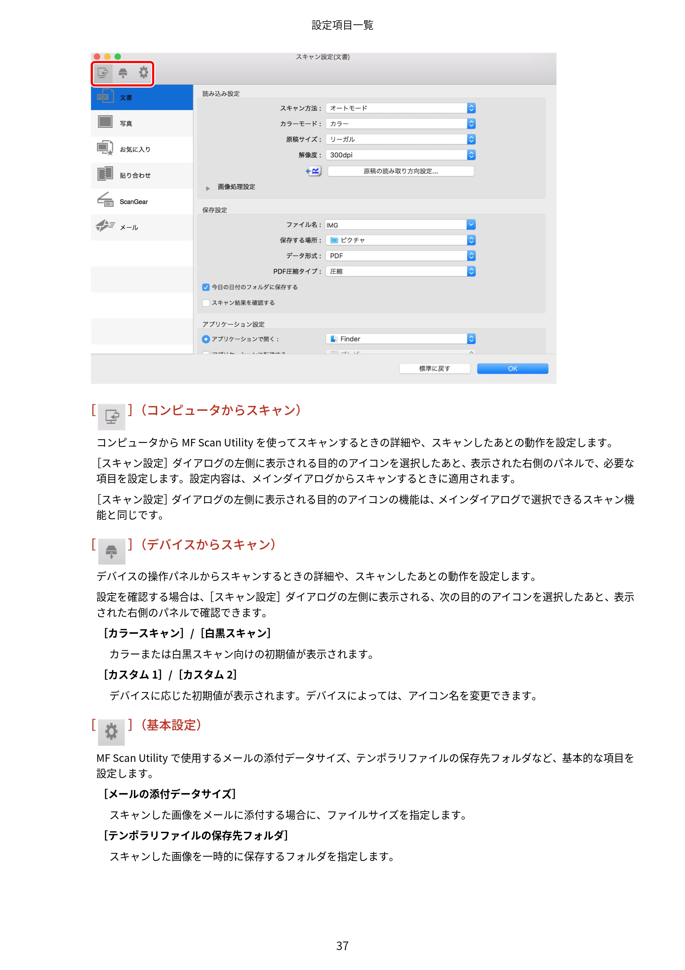Open the ファイル名 combo box arrow

pos(471,225)
